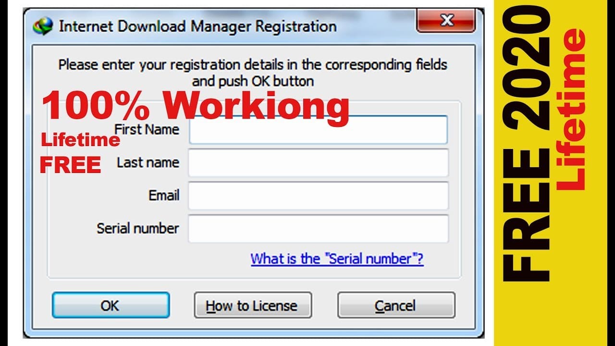Click the Internet Download Manager title bar icon
Image resolution: width=615 pixels, height=346 pixels.
[43, 26]
